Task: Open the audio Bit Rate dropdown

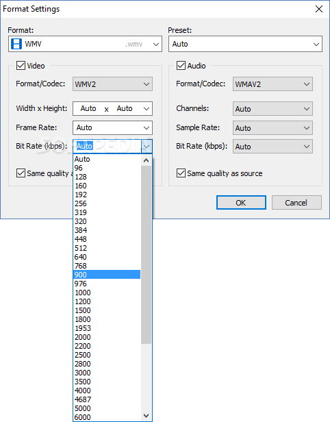Action: [272, 147]
